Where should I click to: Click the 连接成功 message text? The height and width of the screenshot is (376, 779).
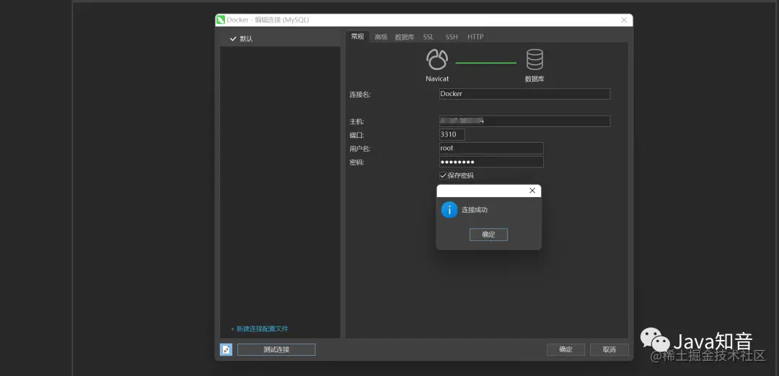coord(475,210)
